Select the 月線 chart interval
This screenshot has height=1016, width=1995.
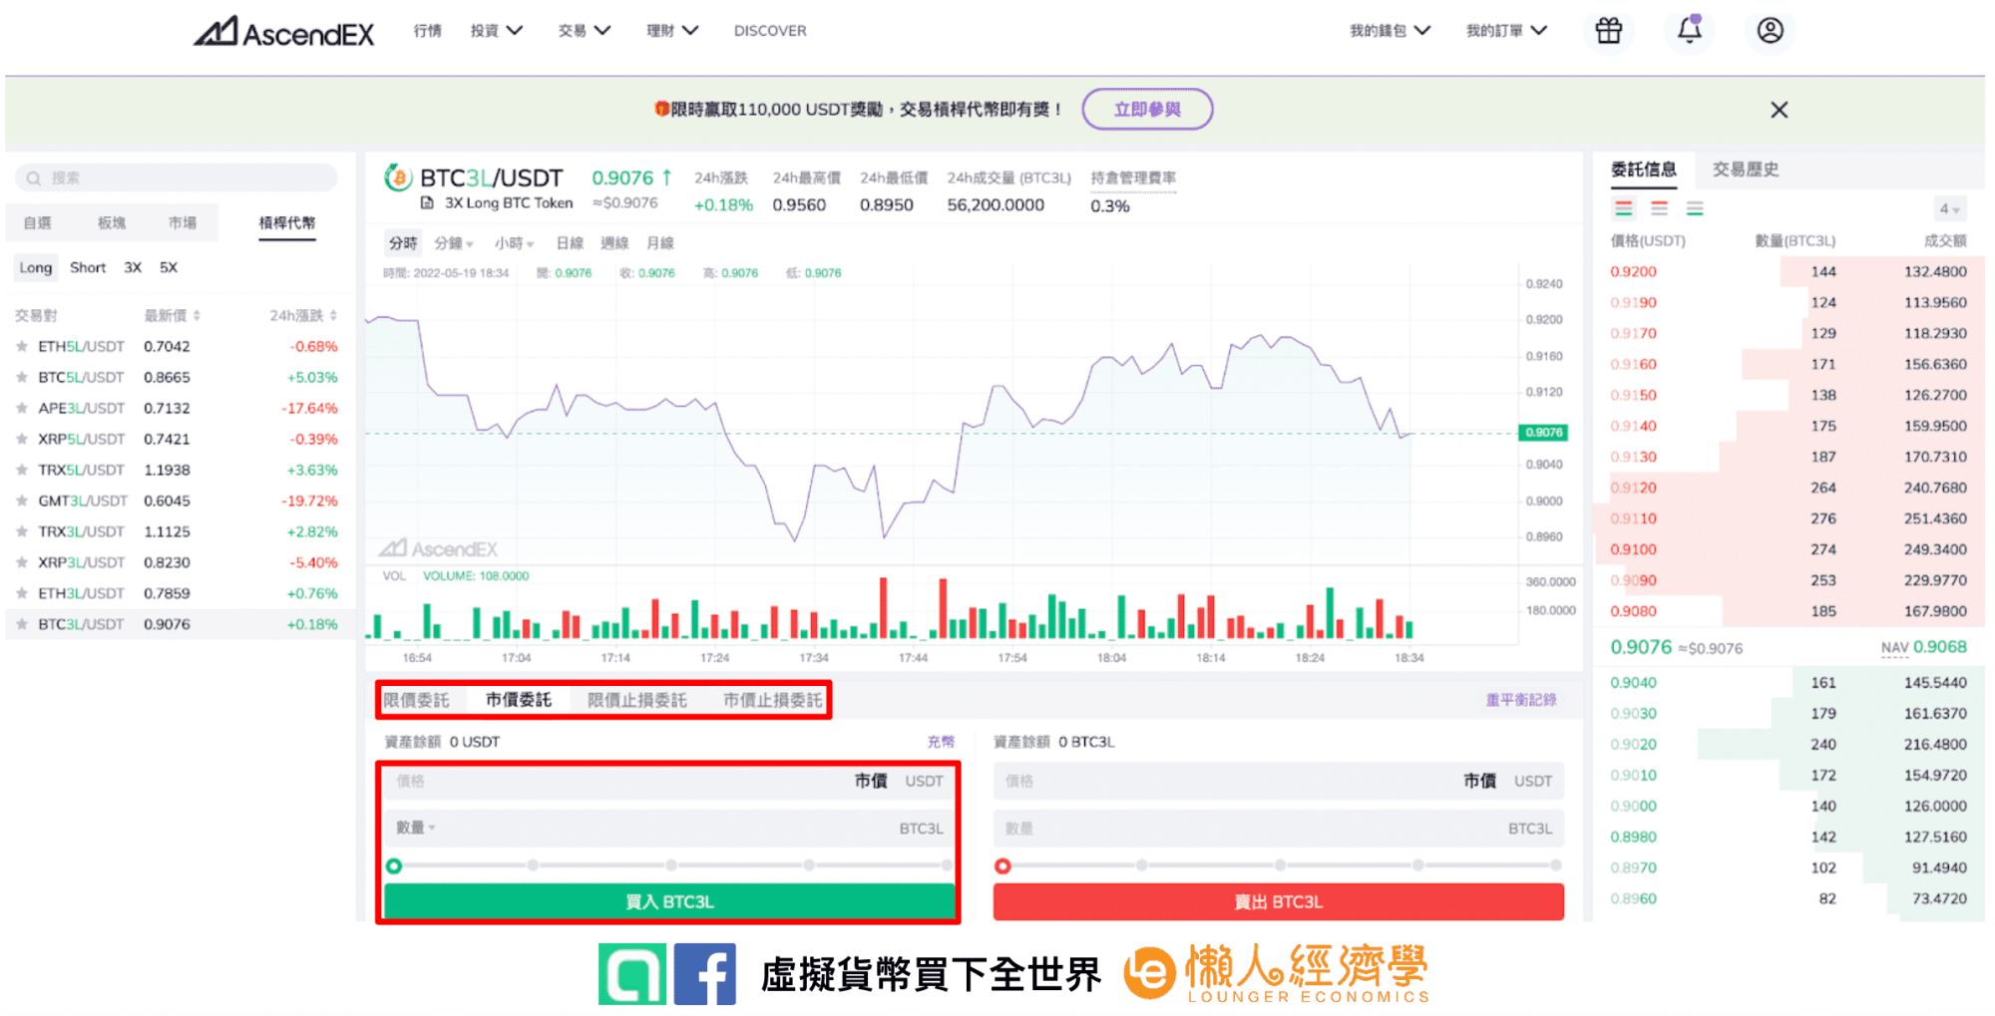pos(660,243)
